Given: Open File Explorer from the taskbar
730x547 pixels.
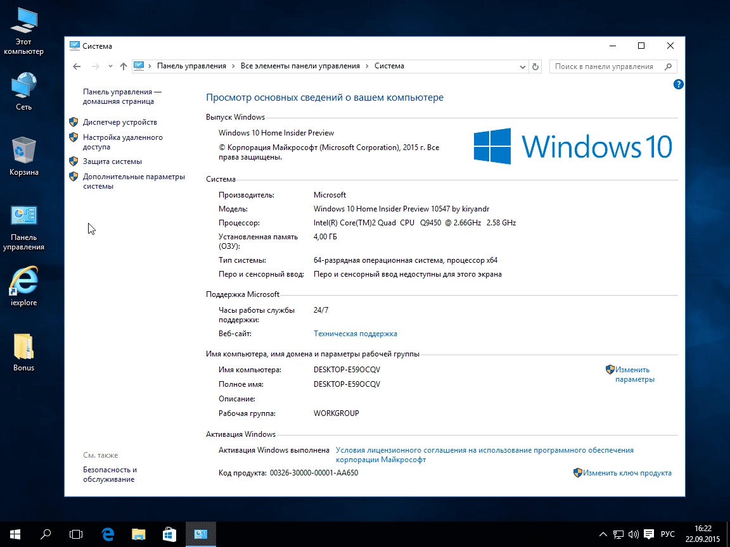Looking at the screenshot, I should click(138, 534).
